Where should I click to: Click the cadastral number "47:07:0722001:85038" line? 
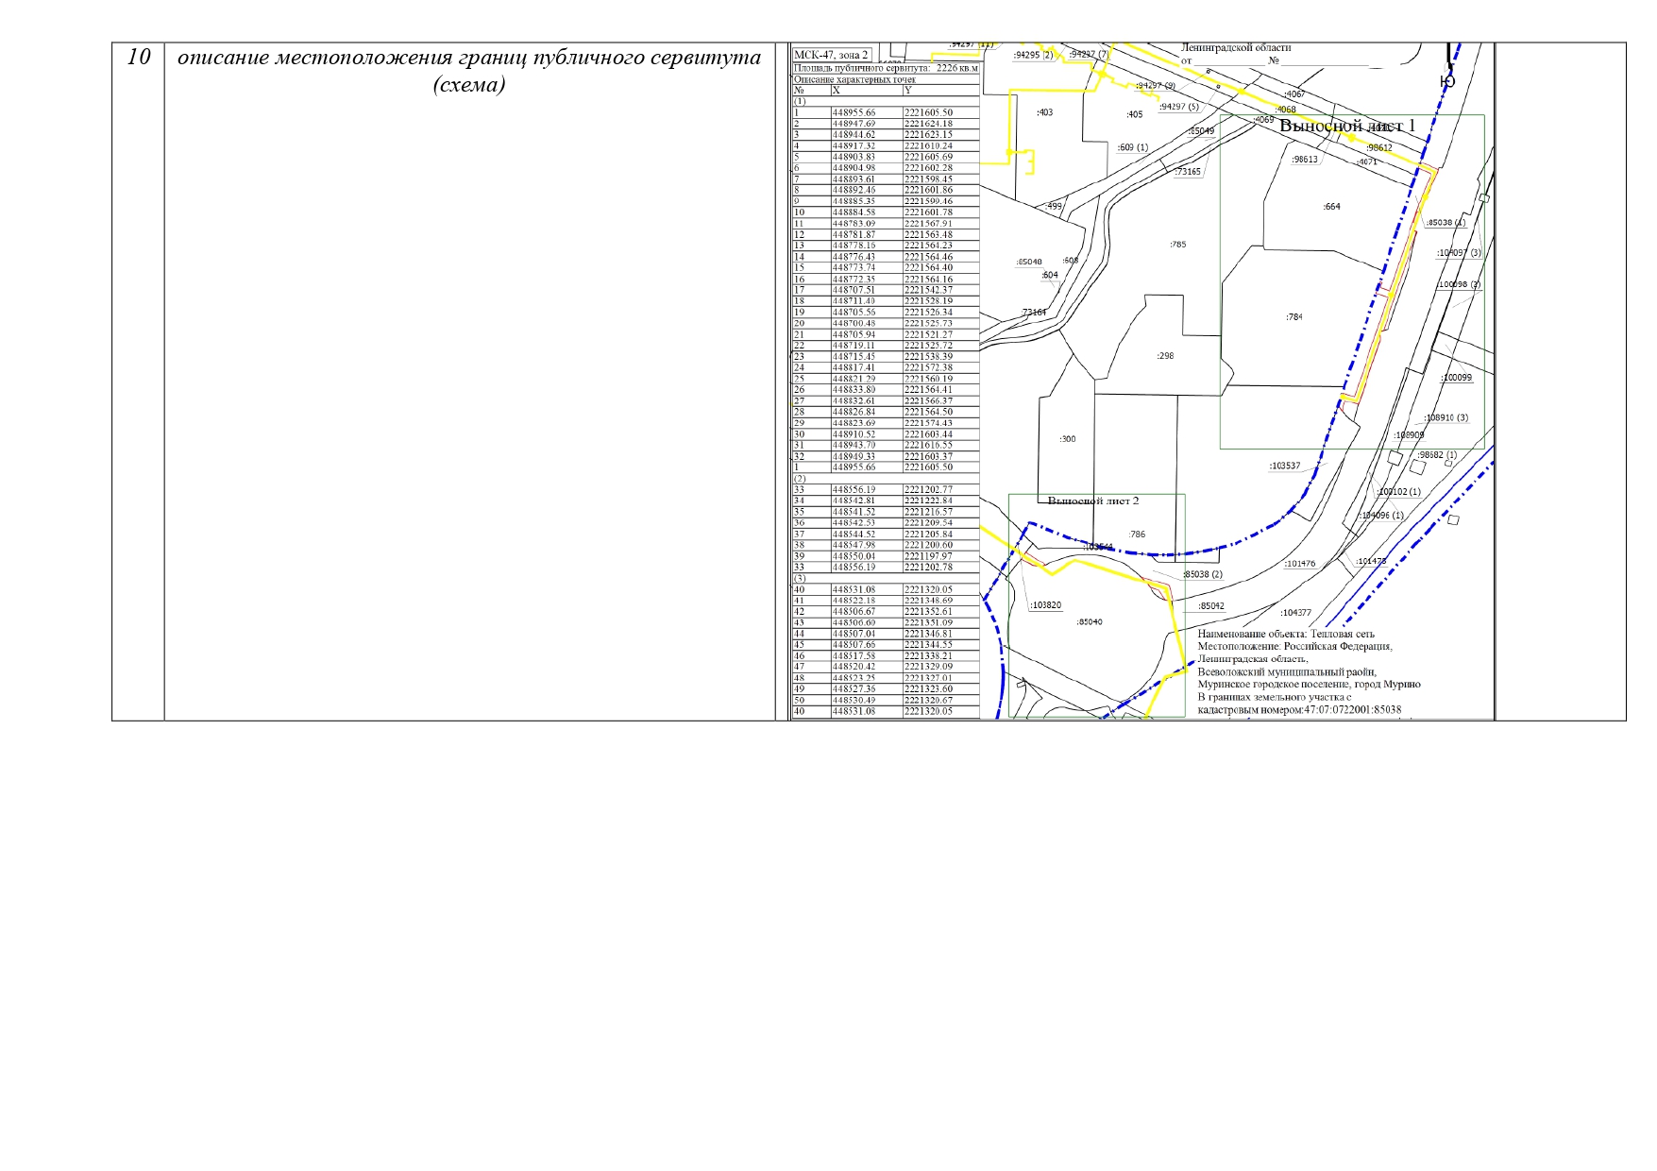tap(1299, 709)
